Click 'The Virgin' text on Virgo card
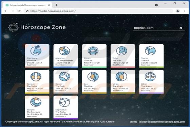Image resolution: width=190 pixels, height=127 pixels. point(118,86)
